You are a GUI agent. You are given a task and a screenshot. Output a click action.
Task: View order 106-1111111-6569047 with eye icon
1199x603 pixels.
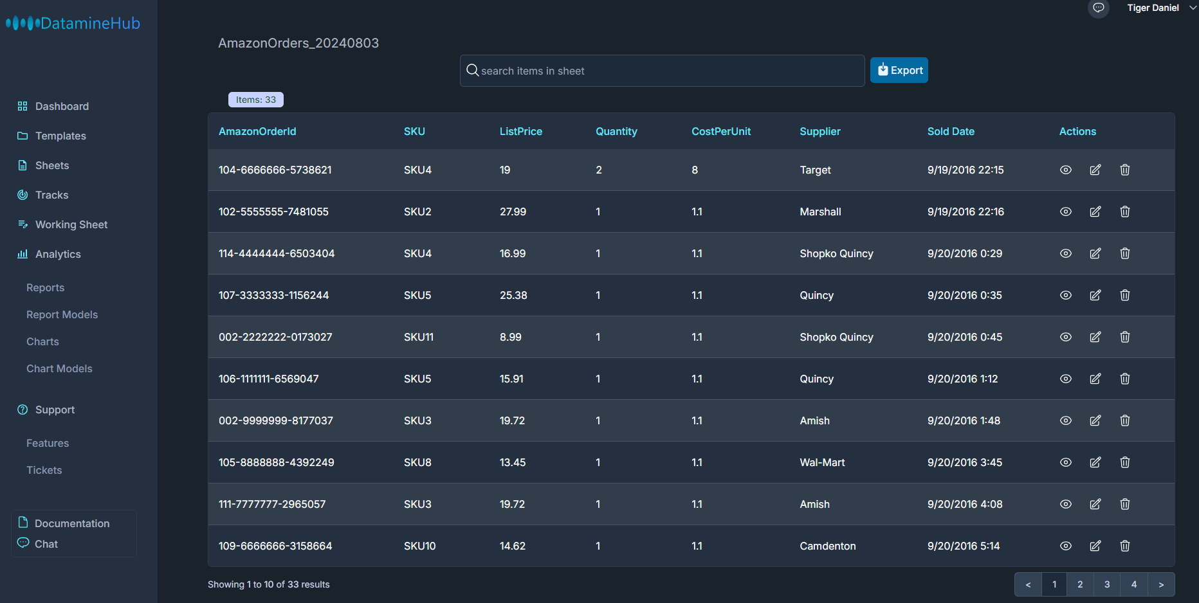pyautogui.click(x=1066, y=379)
